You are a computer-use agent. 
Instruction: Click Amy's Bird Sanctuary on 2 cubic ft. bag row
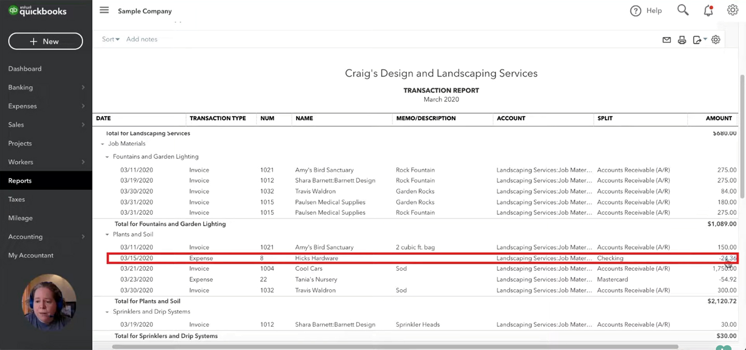(324, 247)
